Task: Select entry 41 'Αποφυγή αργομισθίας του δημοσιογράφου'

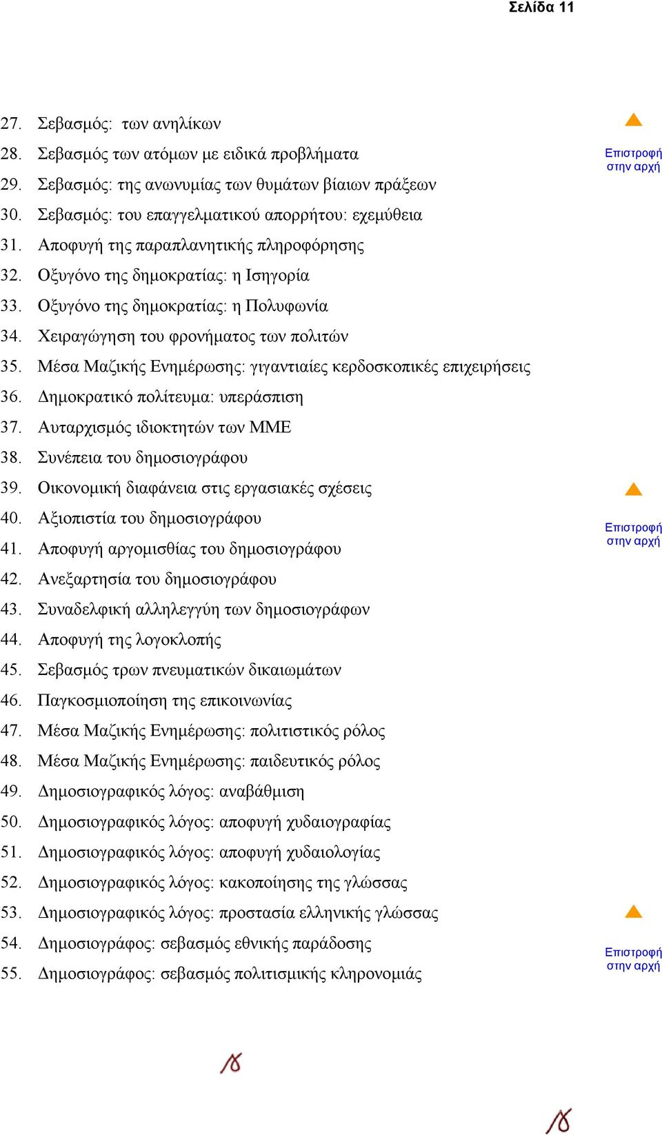Action: (x=189, y=549)
